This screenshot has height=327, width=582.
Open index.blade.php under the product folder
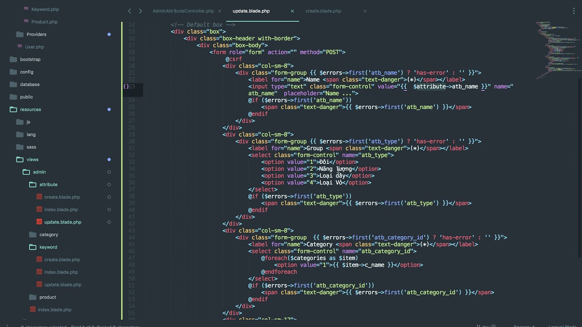point(55,310)
